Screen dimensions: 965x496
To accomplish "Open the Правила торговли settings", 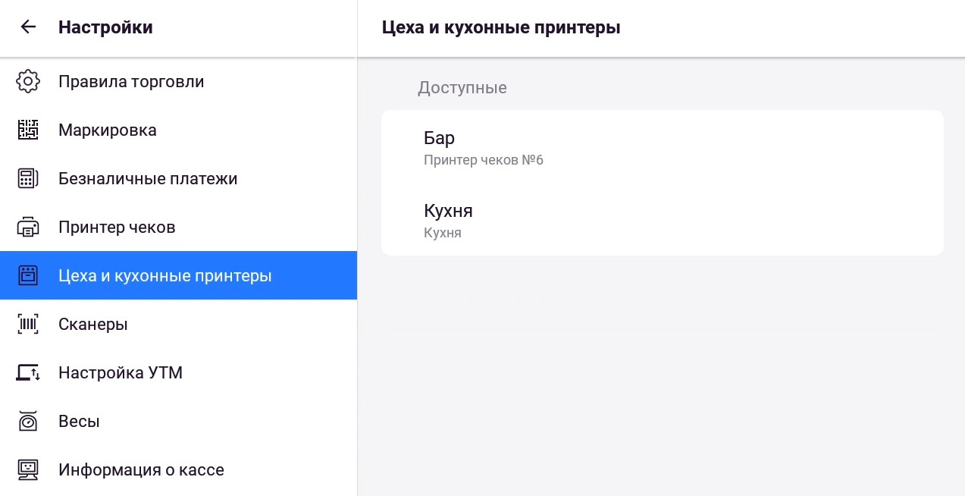I will (x=131, y=81).
